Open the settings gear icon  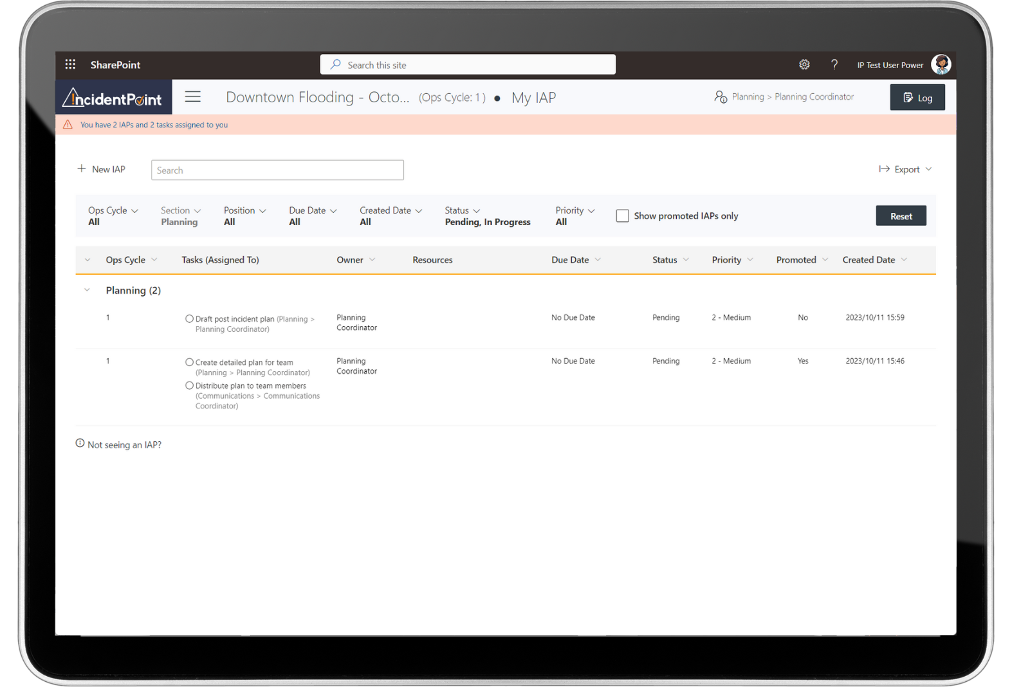[804, 64]
